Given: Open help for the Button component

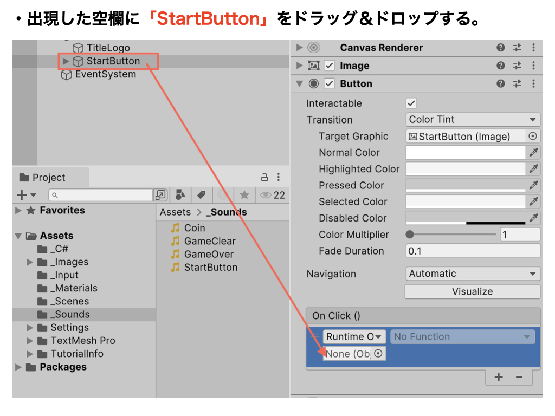Looking at the screenshot, I should (x=501, y=84).
